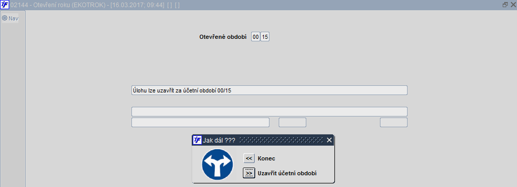
Task: Click the year field showing 15
Action: point(265,37)
